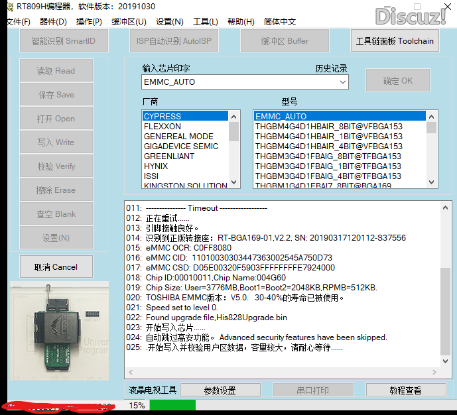
Task: Click the 智能识别 SmartID button
Action: click(64, 41)
